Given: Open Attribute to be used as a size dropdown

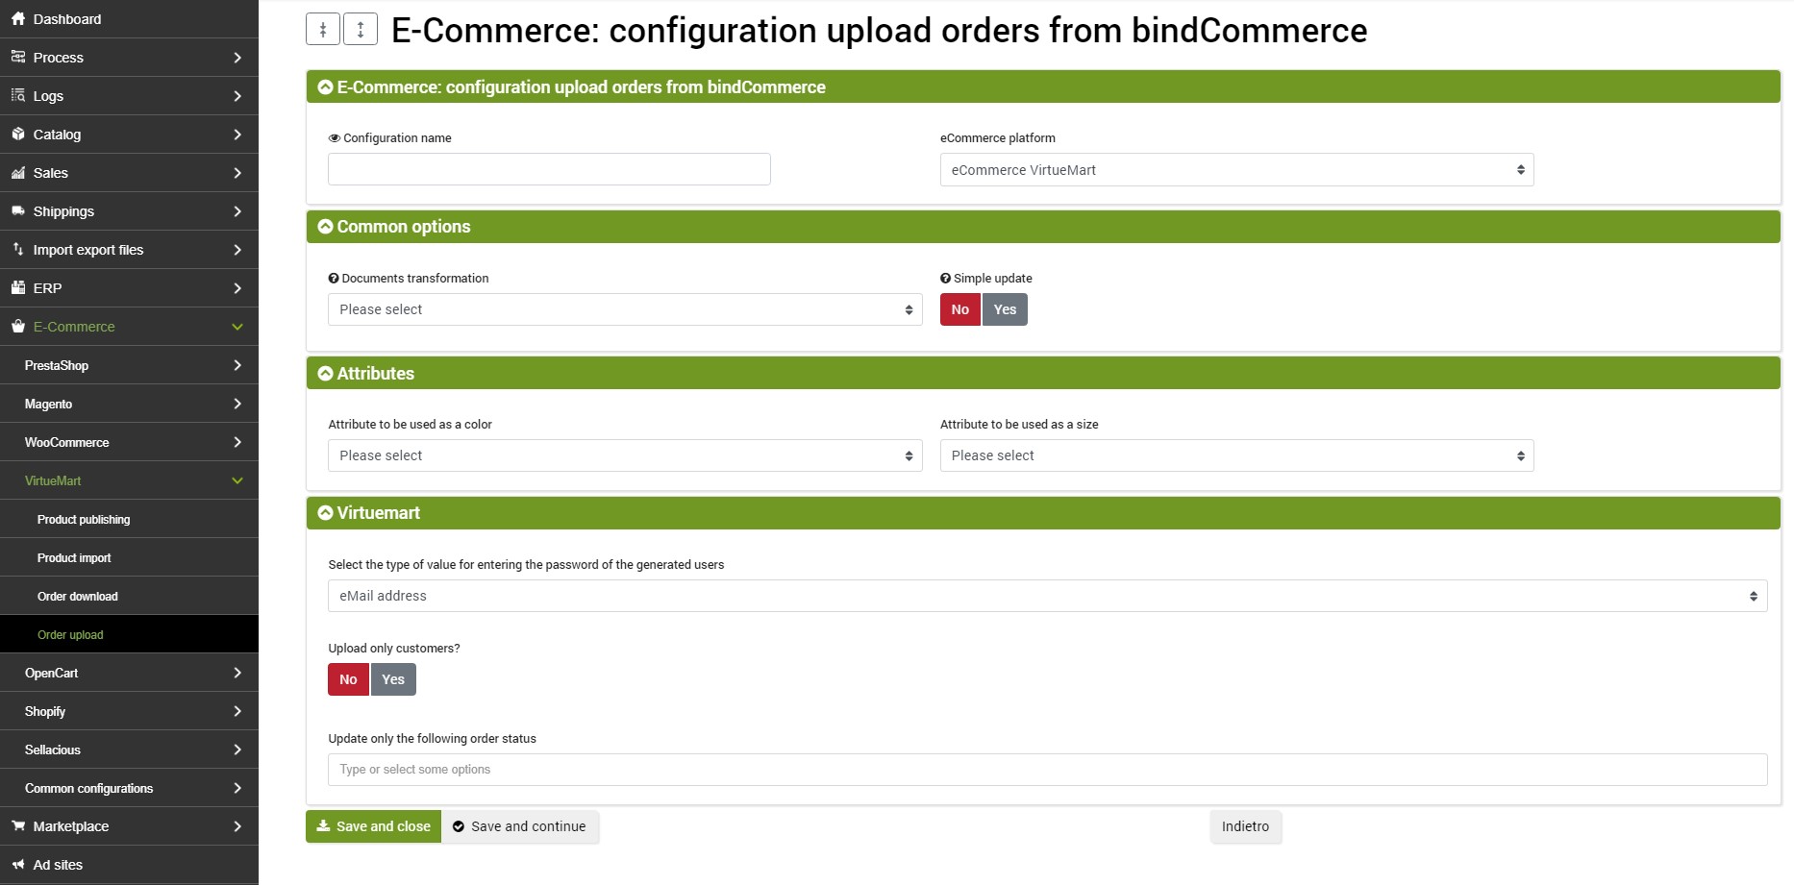Looking at the screenshot, I should coord(1236,455).
